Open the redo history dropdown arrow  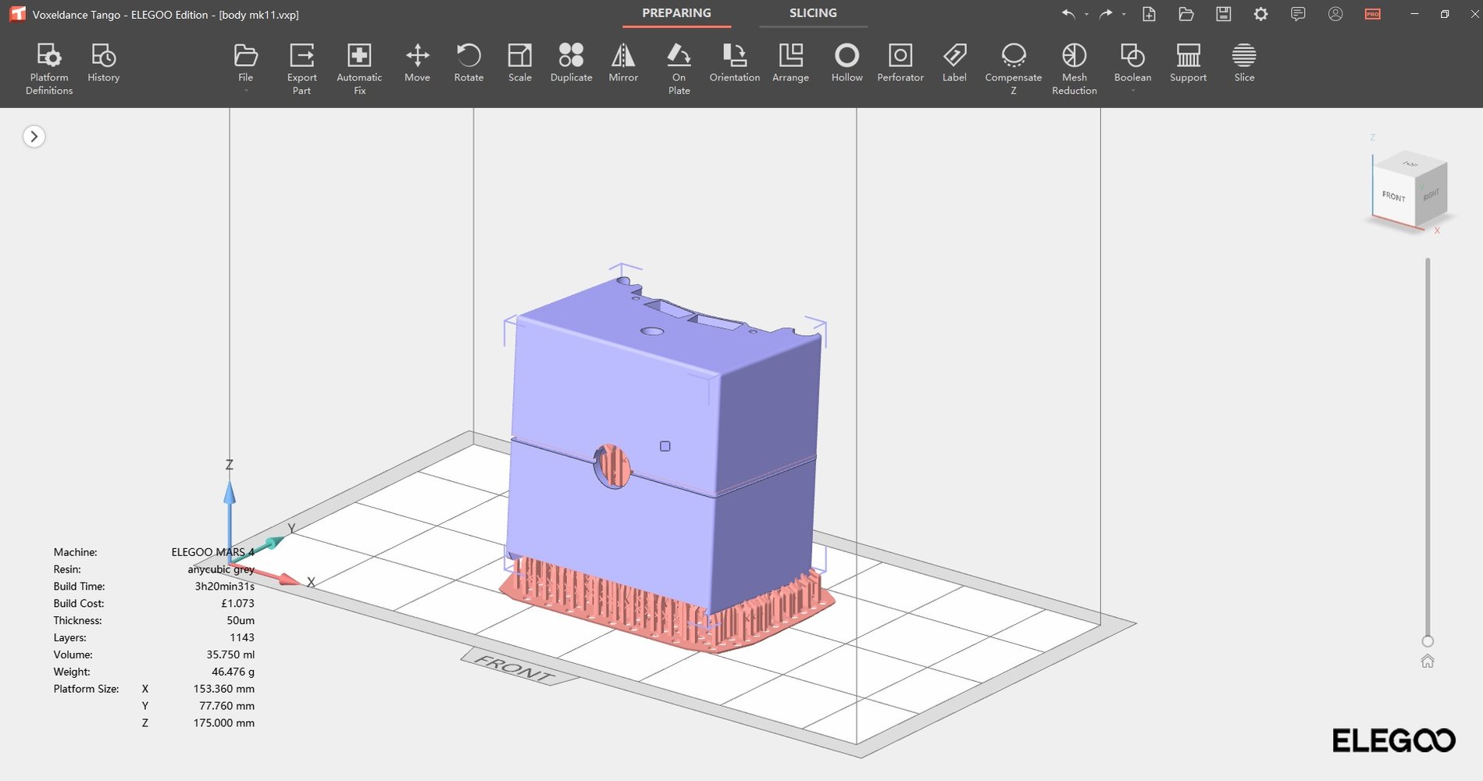click(x=1124, y=14)
